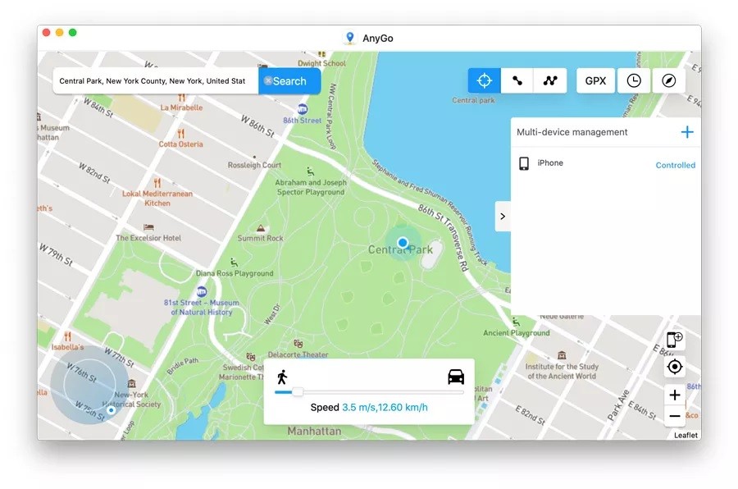The image size is (738, 489).
Task: Click the Multi-device management heading
Action: pos(572,132)
